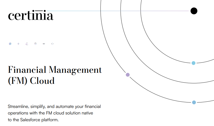Screen dimensions: 214x126
Task: Click the thin plus-shaped icon
Action: tap(19, 44)
